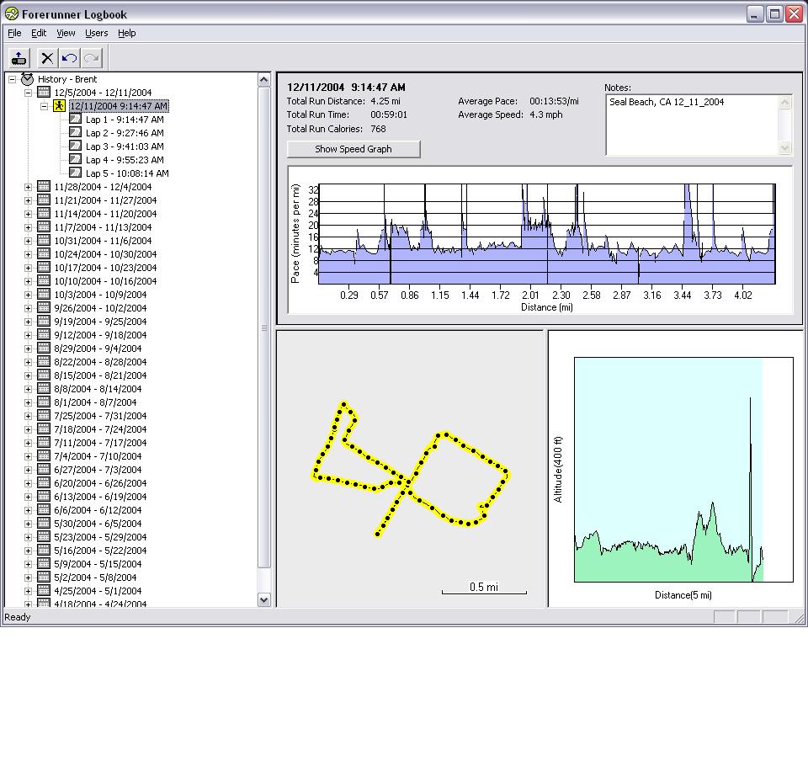Click the Total Run Calories value 768
The width and height of the screenshot is (808, 777).
(x=378, y=129)
